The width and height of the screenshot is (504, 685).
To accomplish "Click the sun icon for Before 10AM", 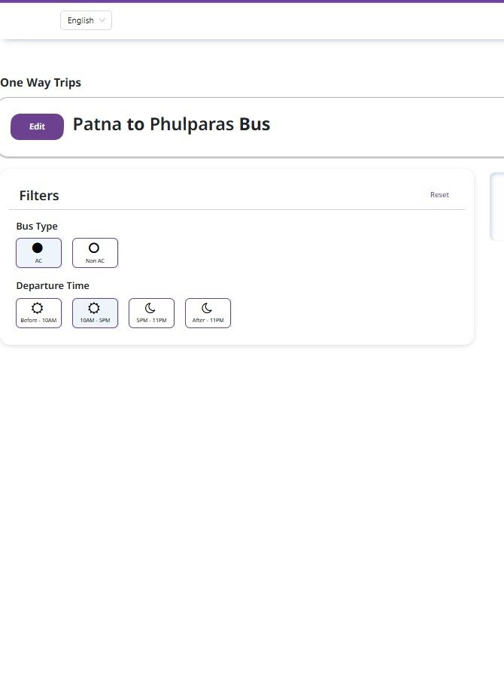I will (38, 308).
